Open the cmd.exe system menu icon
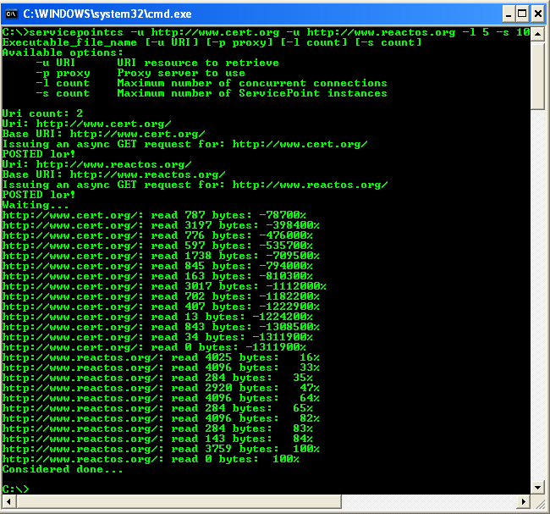 click(12, 14)
